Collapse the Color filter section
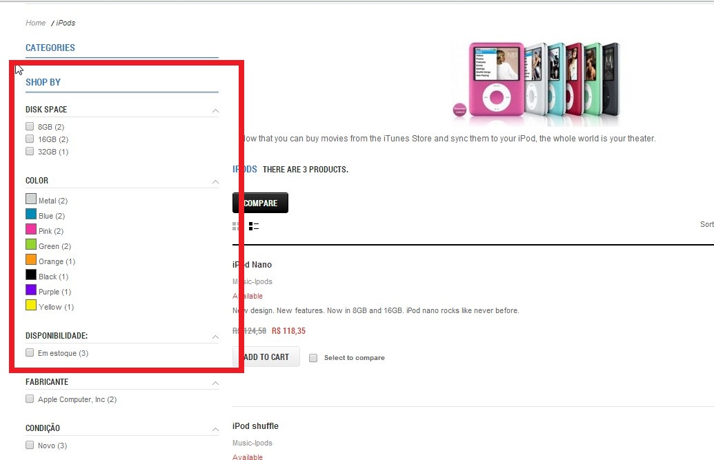714x460 pixels. click(215, 181)
